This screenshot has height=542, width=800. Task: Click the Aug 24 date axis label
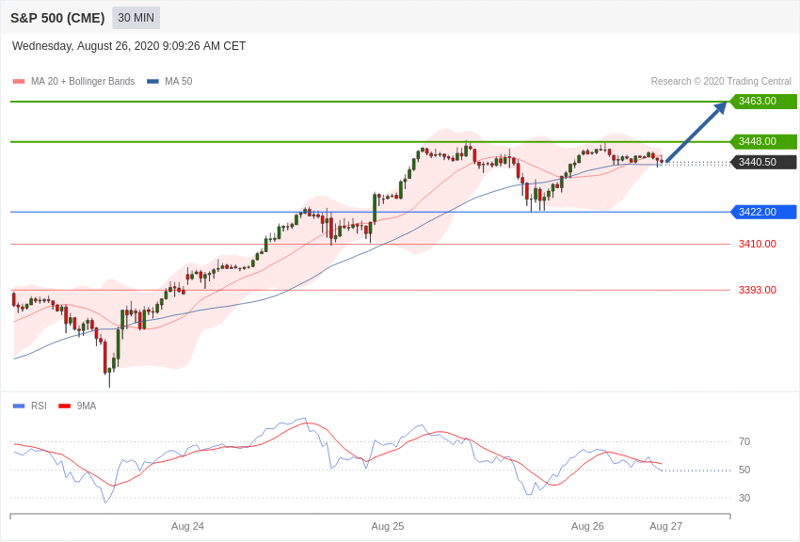(187, 526)
